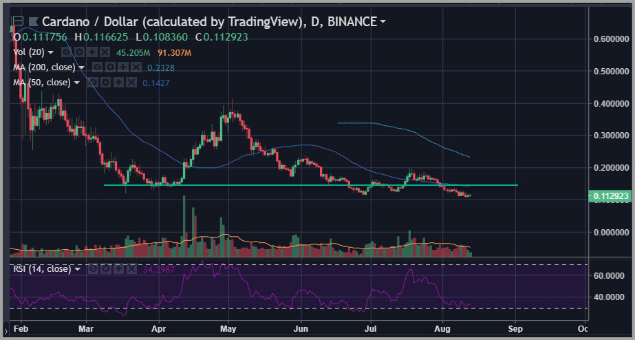635x340 pixels.
Task: Click the low price value 0.108360
Action: click(x=166, y=37)
